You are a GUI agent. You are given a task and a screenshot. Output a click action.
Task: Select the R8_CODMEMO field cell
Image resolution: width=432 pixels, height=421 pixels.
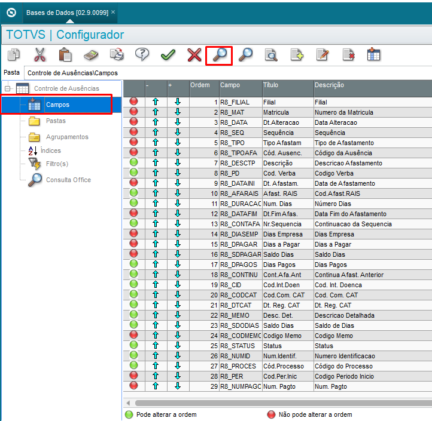click(x=241, y=336)
